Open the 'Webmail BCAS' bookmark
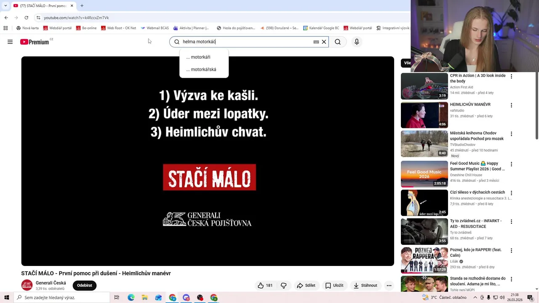Image resolution: width=539 pixels, height=303 pixels. coord(155,28)
